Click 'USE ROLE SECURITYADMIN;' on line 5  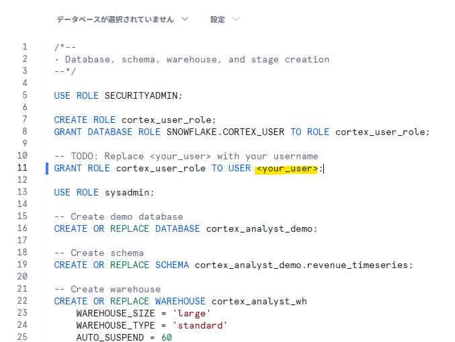click(x=118, y=95)
